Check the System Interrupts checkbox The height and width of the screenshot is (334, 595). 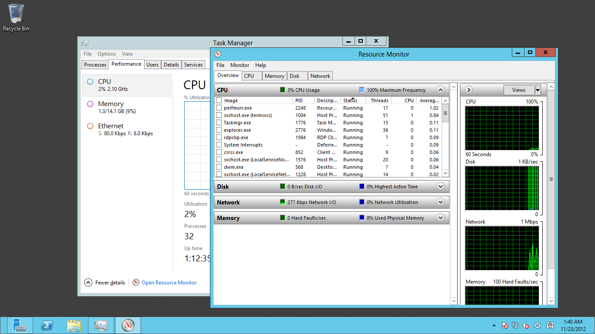219,145
